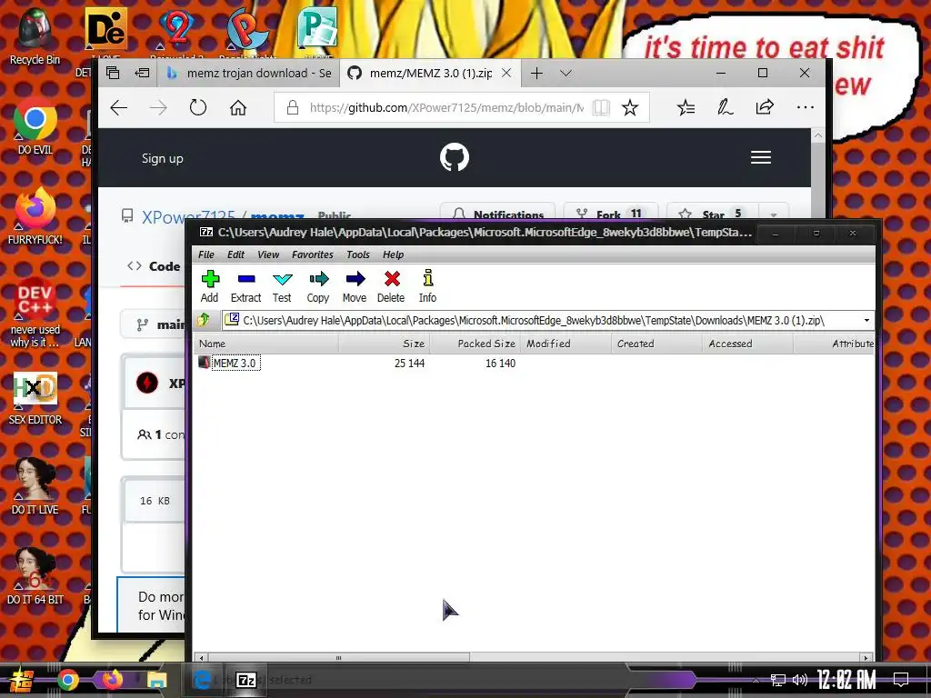This screenshot has height=698, width=931.
Task: Open the taskbar Start button
Action: point(20,680)
